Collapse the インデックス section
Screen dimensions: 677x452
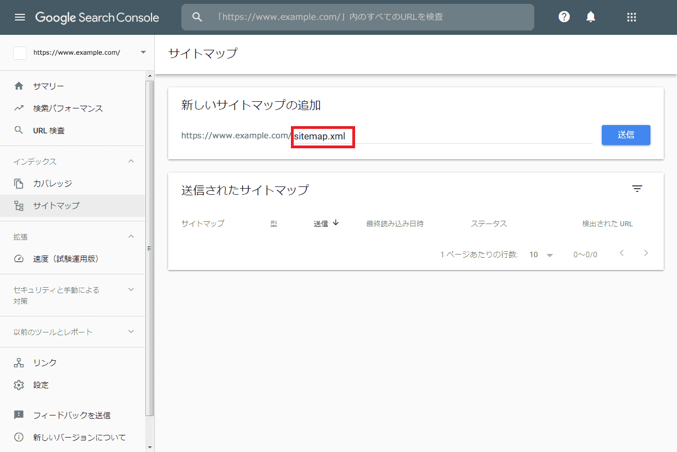[x=131, y=160]
